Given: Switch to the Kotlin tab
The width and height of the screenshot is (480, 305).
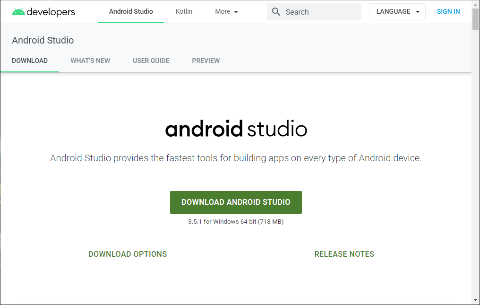Looking at the screenshot, I should tap(184, 11).
